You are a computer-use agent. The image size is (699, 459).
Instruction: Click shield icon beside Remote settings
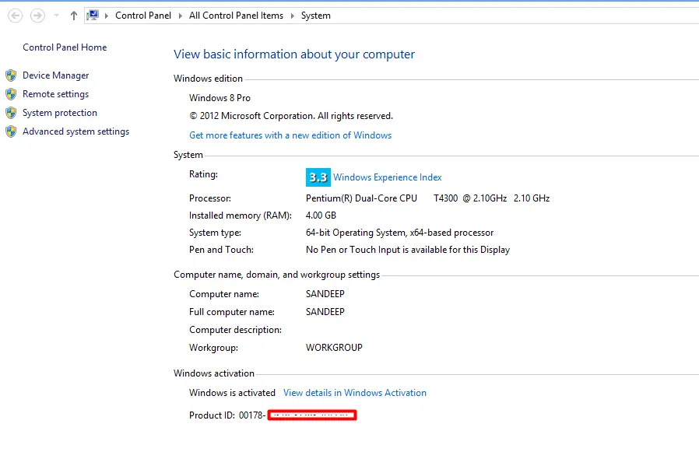pyautogui.click(x=11, y=94)
